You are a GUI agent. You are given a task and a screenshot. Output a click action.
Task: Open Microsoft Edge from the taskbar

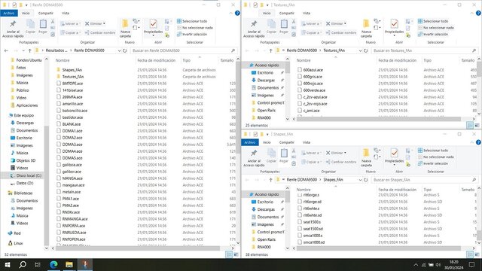tap(53, 264)
